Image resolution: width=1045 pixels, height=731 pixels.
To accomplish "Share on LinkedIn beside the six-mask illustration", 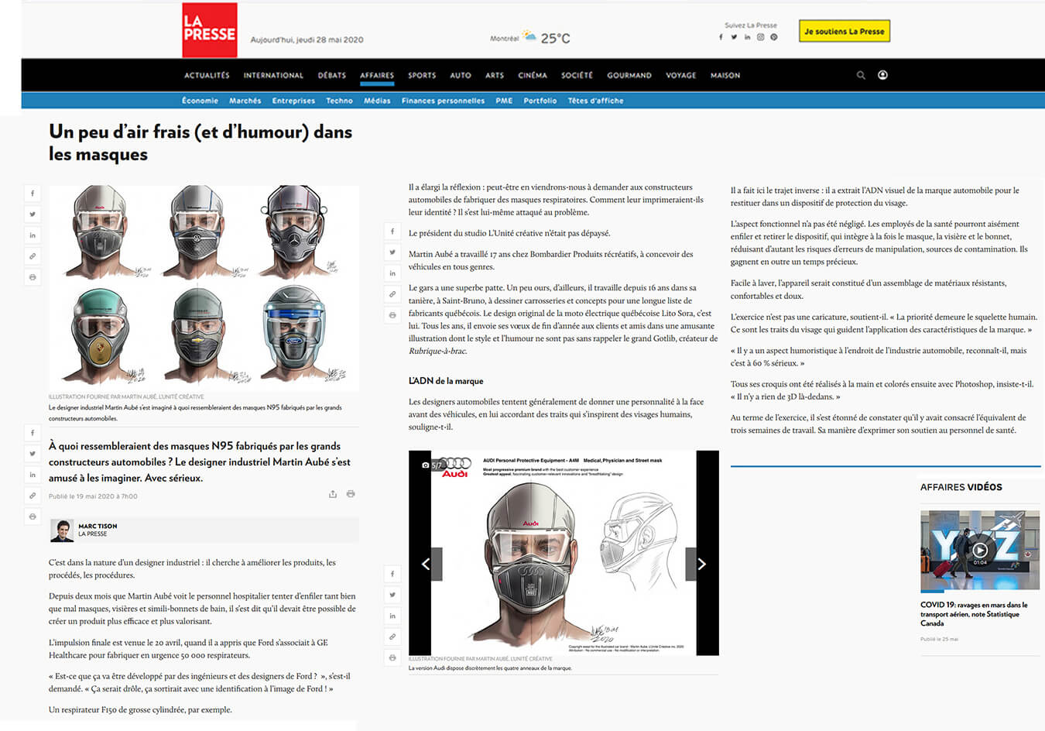I will (x=33, y=235).
